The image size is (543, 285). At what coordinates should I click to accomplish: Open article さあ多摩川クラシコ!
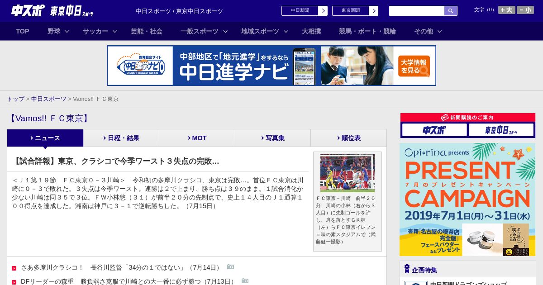coord(121,267)
